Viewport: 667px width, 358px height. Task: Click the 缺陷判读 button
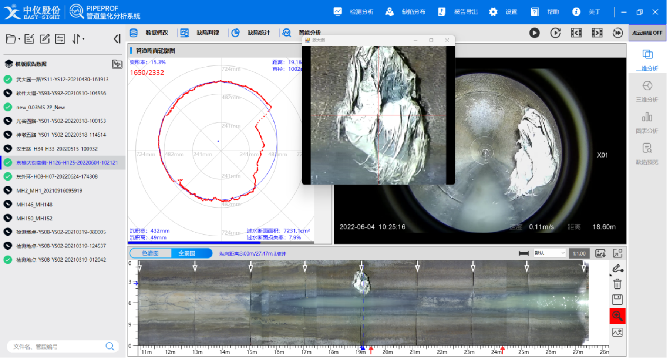click(200, 33)
